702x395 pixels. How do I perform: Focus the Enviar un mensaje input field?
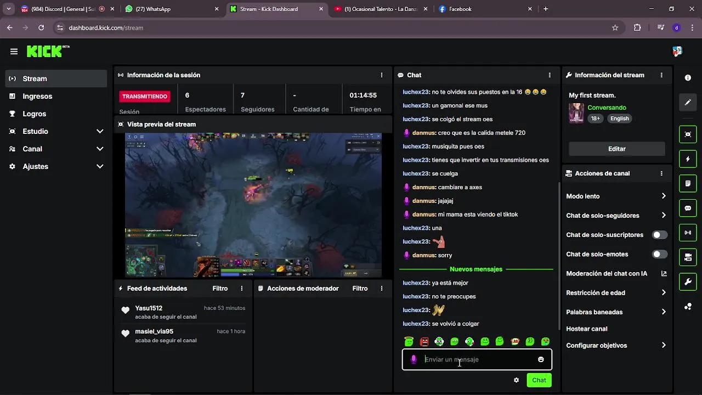point(477,359)
